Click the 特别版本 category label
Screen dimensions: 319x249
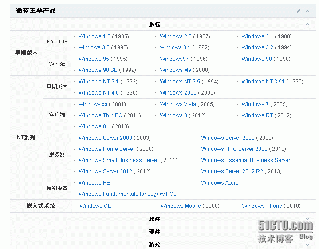tap(57, 188)
